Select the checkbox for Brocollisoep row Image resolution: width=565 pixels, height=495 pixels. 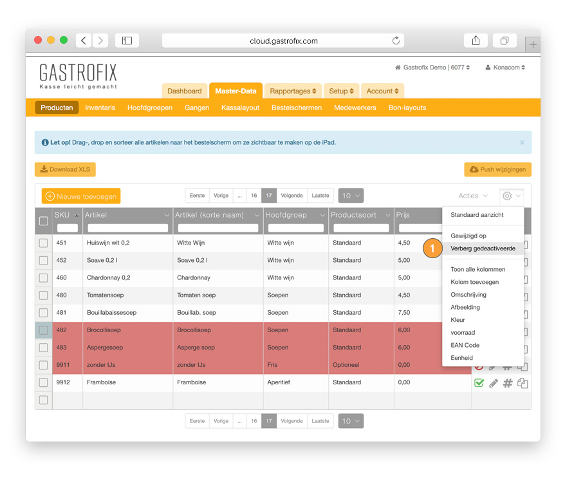[x=43, y=330]
